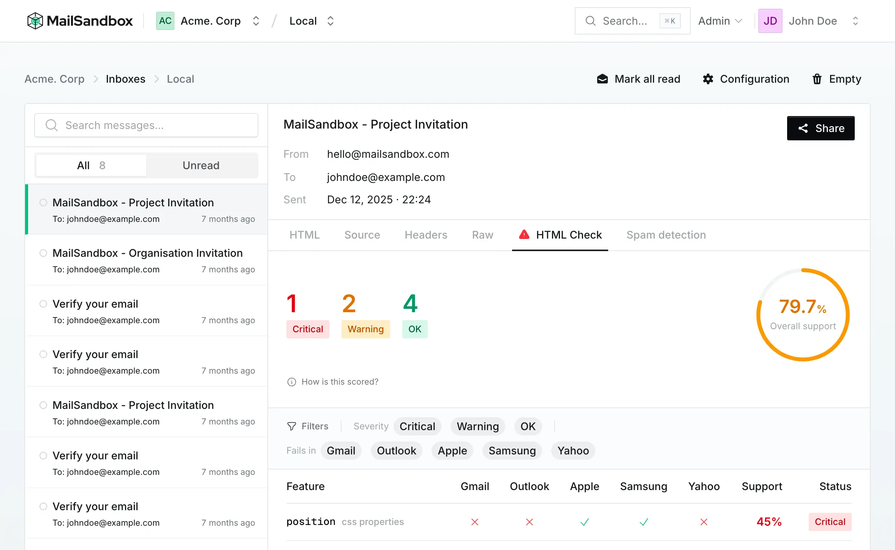This screenshot has width=895, height=550.
Task: Click the ⌘K shortcut badge in the search box
Action: [x=670, y=21]
